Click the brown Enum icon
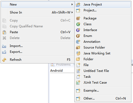This screenshot has height=103, width=133. click(78, 36)
